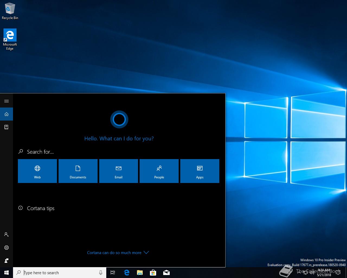Select the Microsoft Edge desktop shortcut
Viewport: 347px width, 278px height.
click(10, 40)
